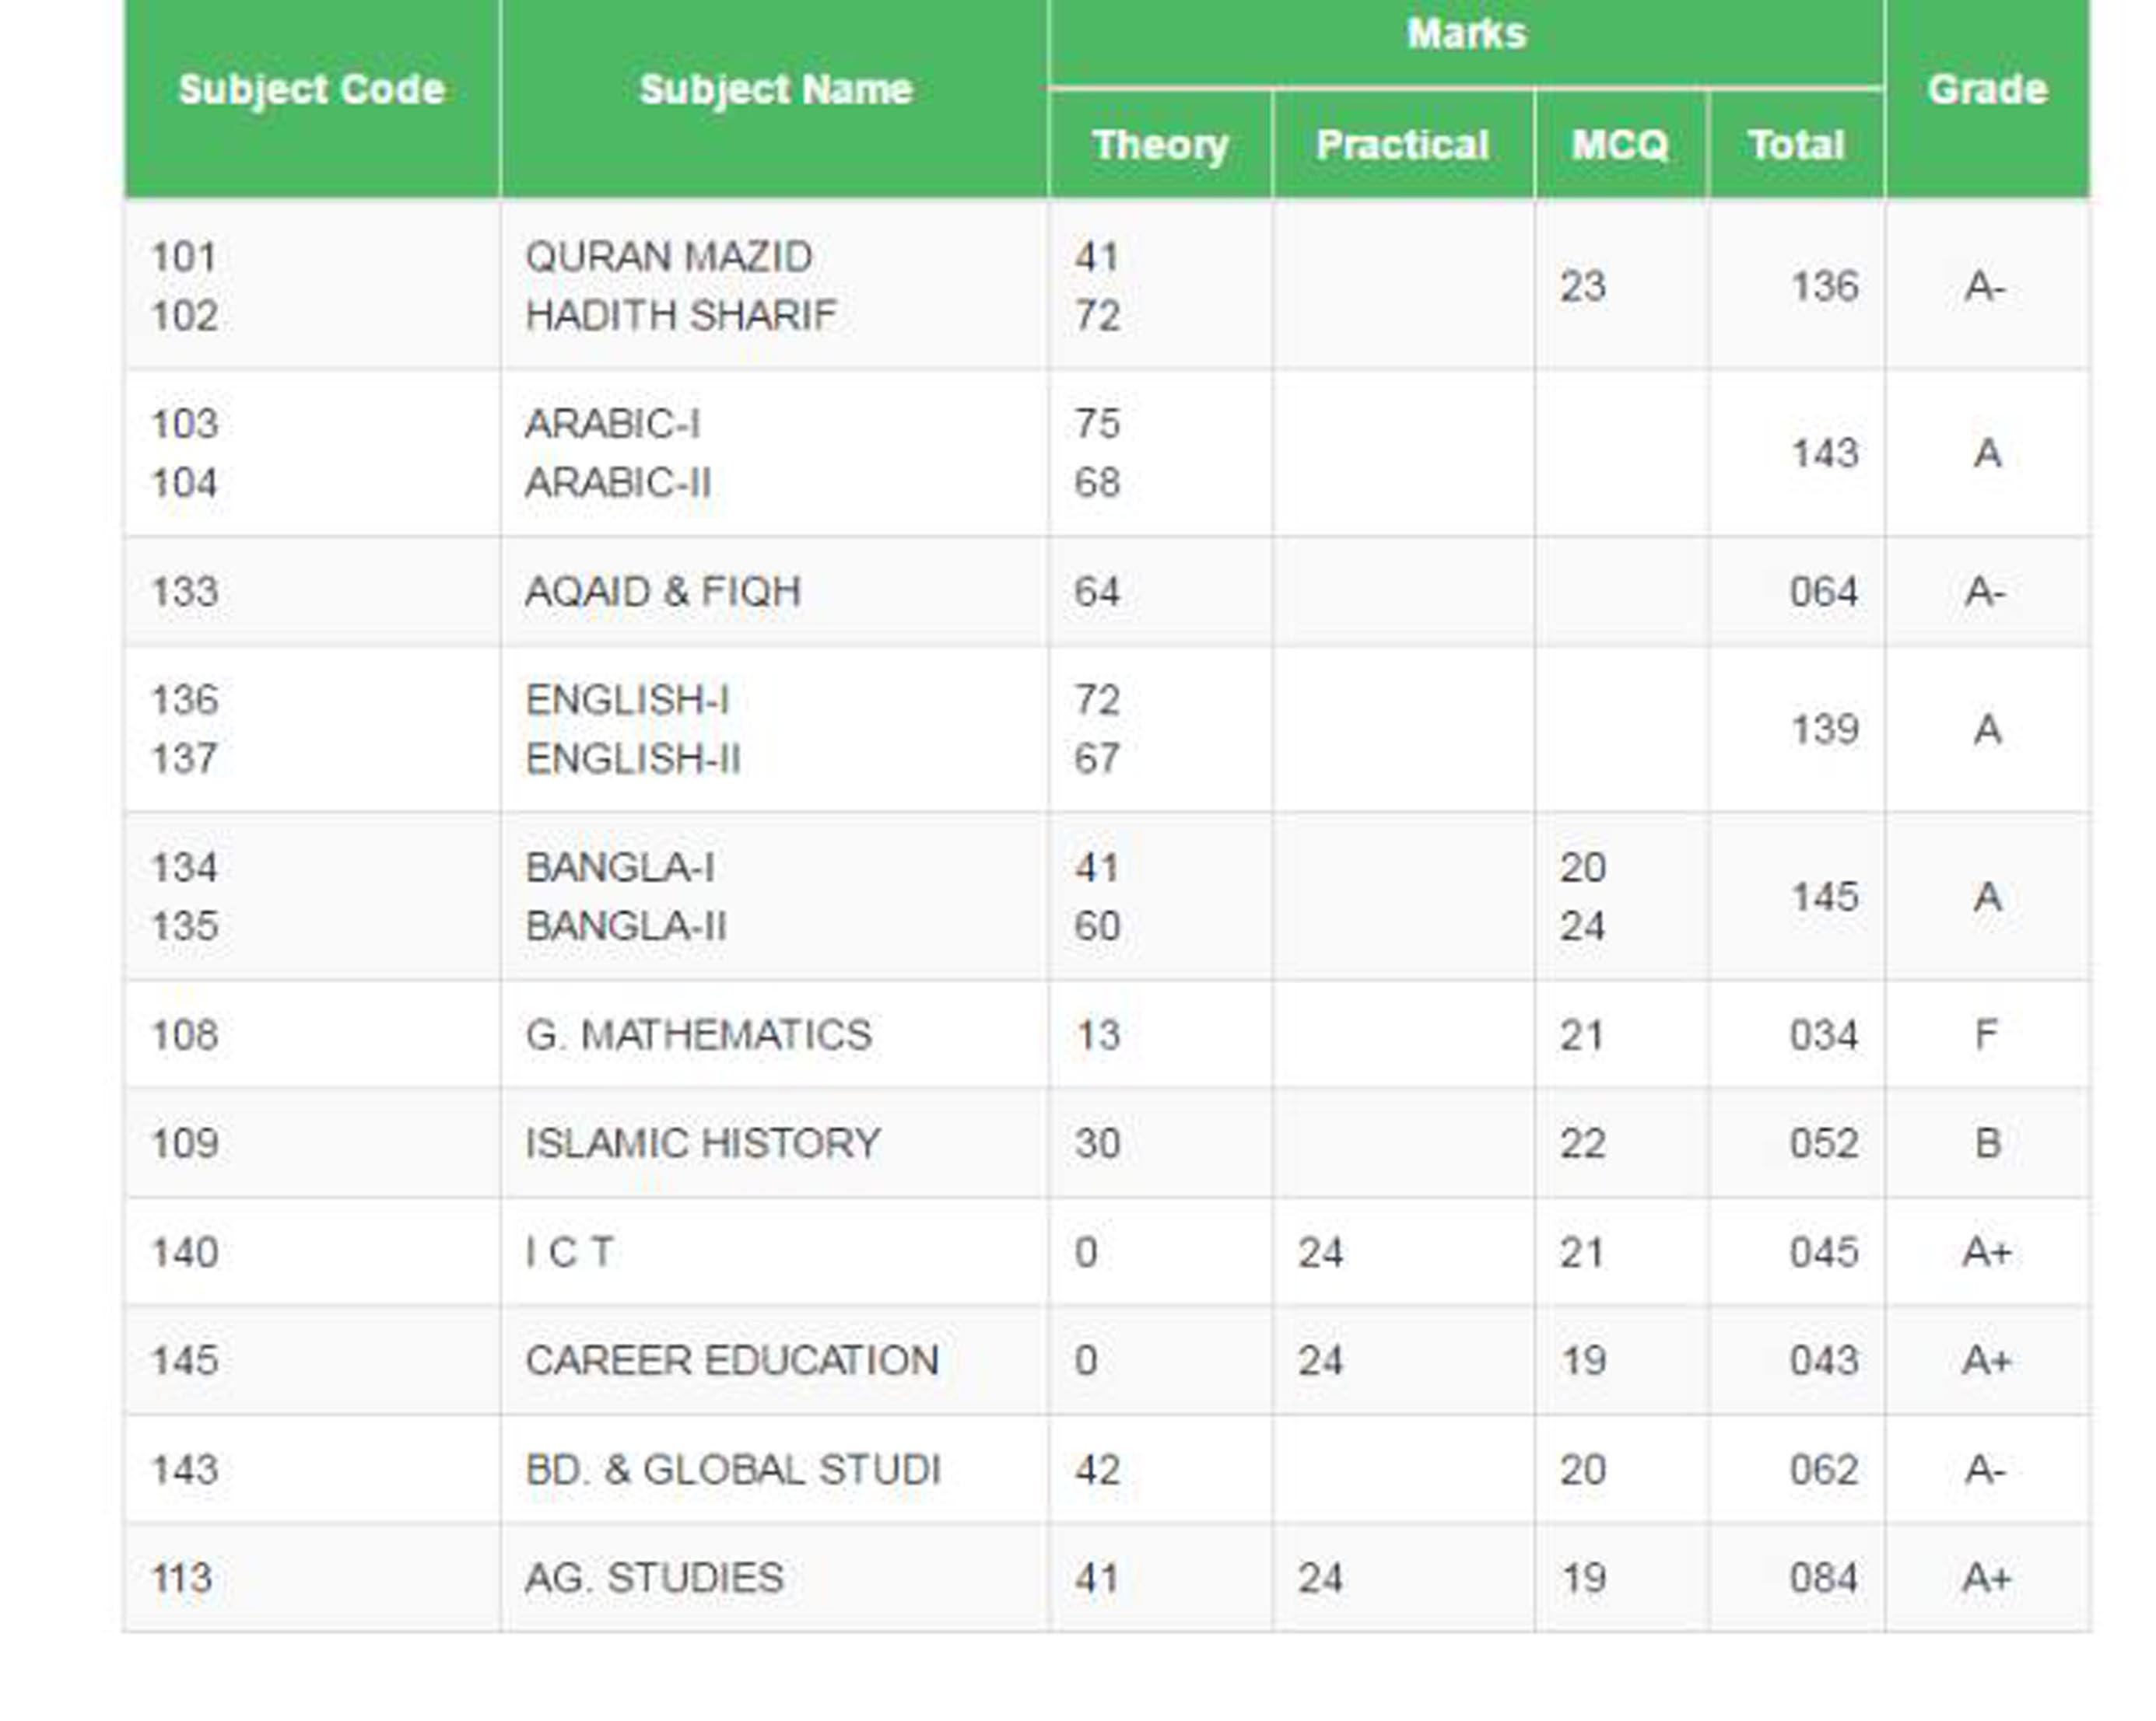Click the Practical column header
Image resolution: width=2156 pixels, height=1721 pixels.
[x=1402, y=145]
